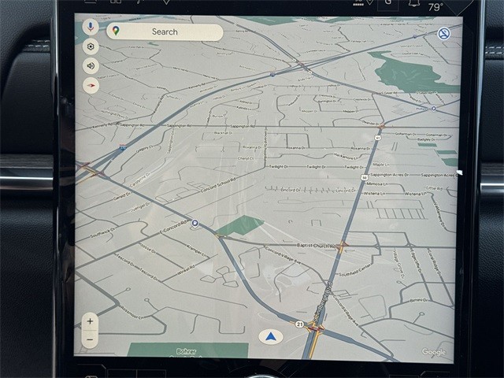Tap the red compass orientation button
The image size is (504, 378).
click(x=91, y=86)
